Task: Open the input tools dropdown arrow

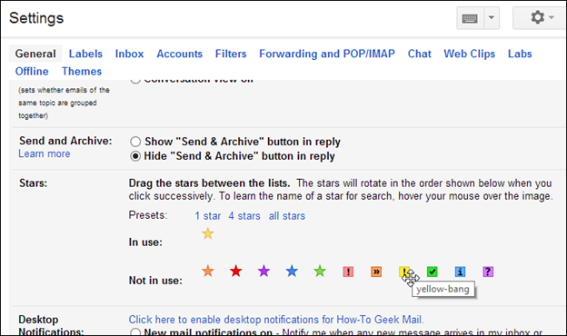Action: point(492,18)
